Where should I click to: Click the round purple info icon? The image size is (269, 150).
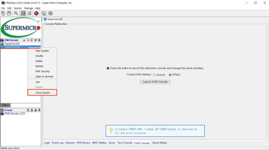(x=50, y=13)
